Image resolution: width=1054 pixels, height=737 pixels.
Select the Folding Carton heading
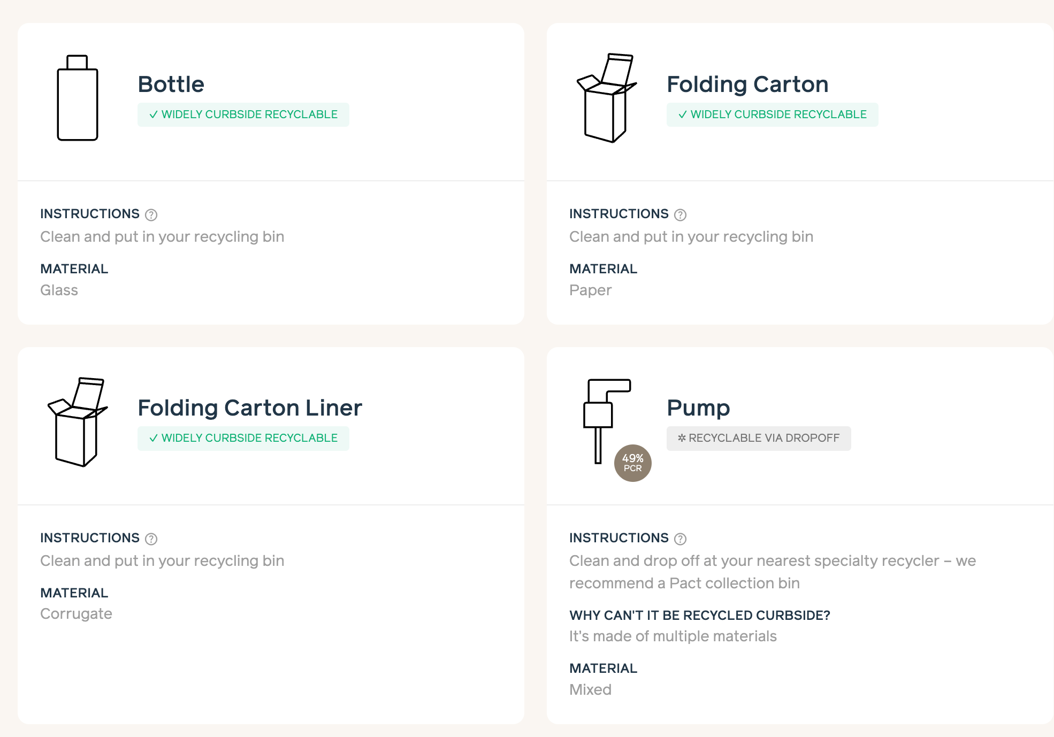tap(747, 84)
